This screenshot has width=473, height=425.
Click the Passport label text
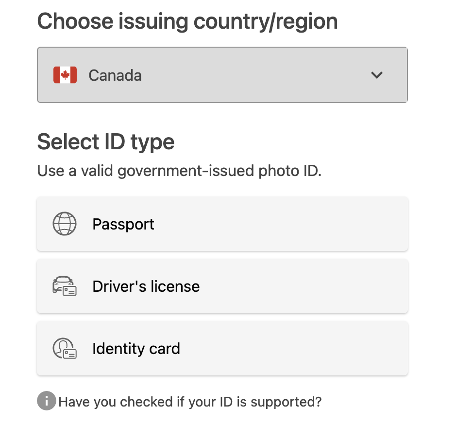click(x=123, y=224)
